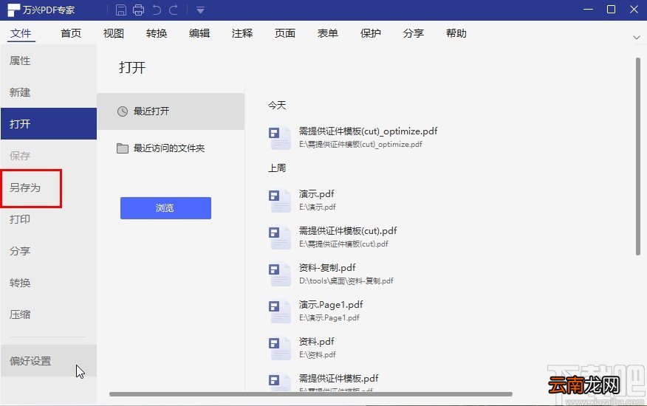The width and height of the screenshot is (647, 406).
Task: Click the 万兴PDF专家 app logo
Action: coord(13,10)
